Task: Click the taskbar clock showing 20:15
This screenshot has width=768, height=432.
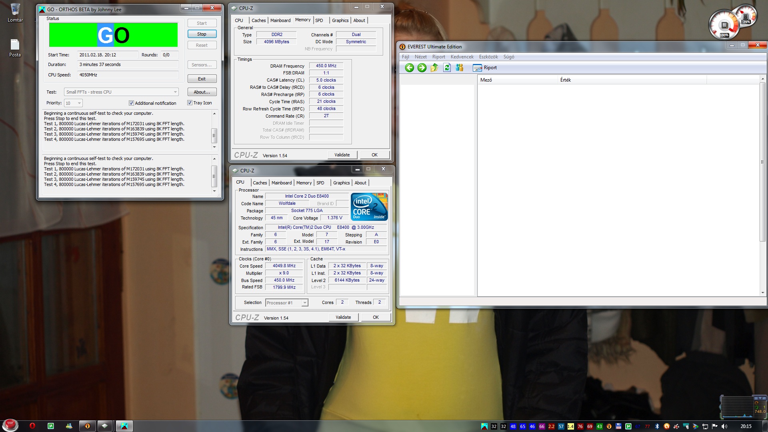Action: coord(746,426)
